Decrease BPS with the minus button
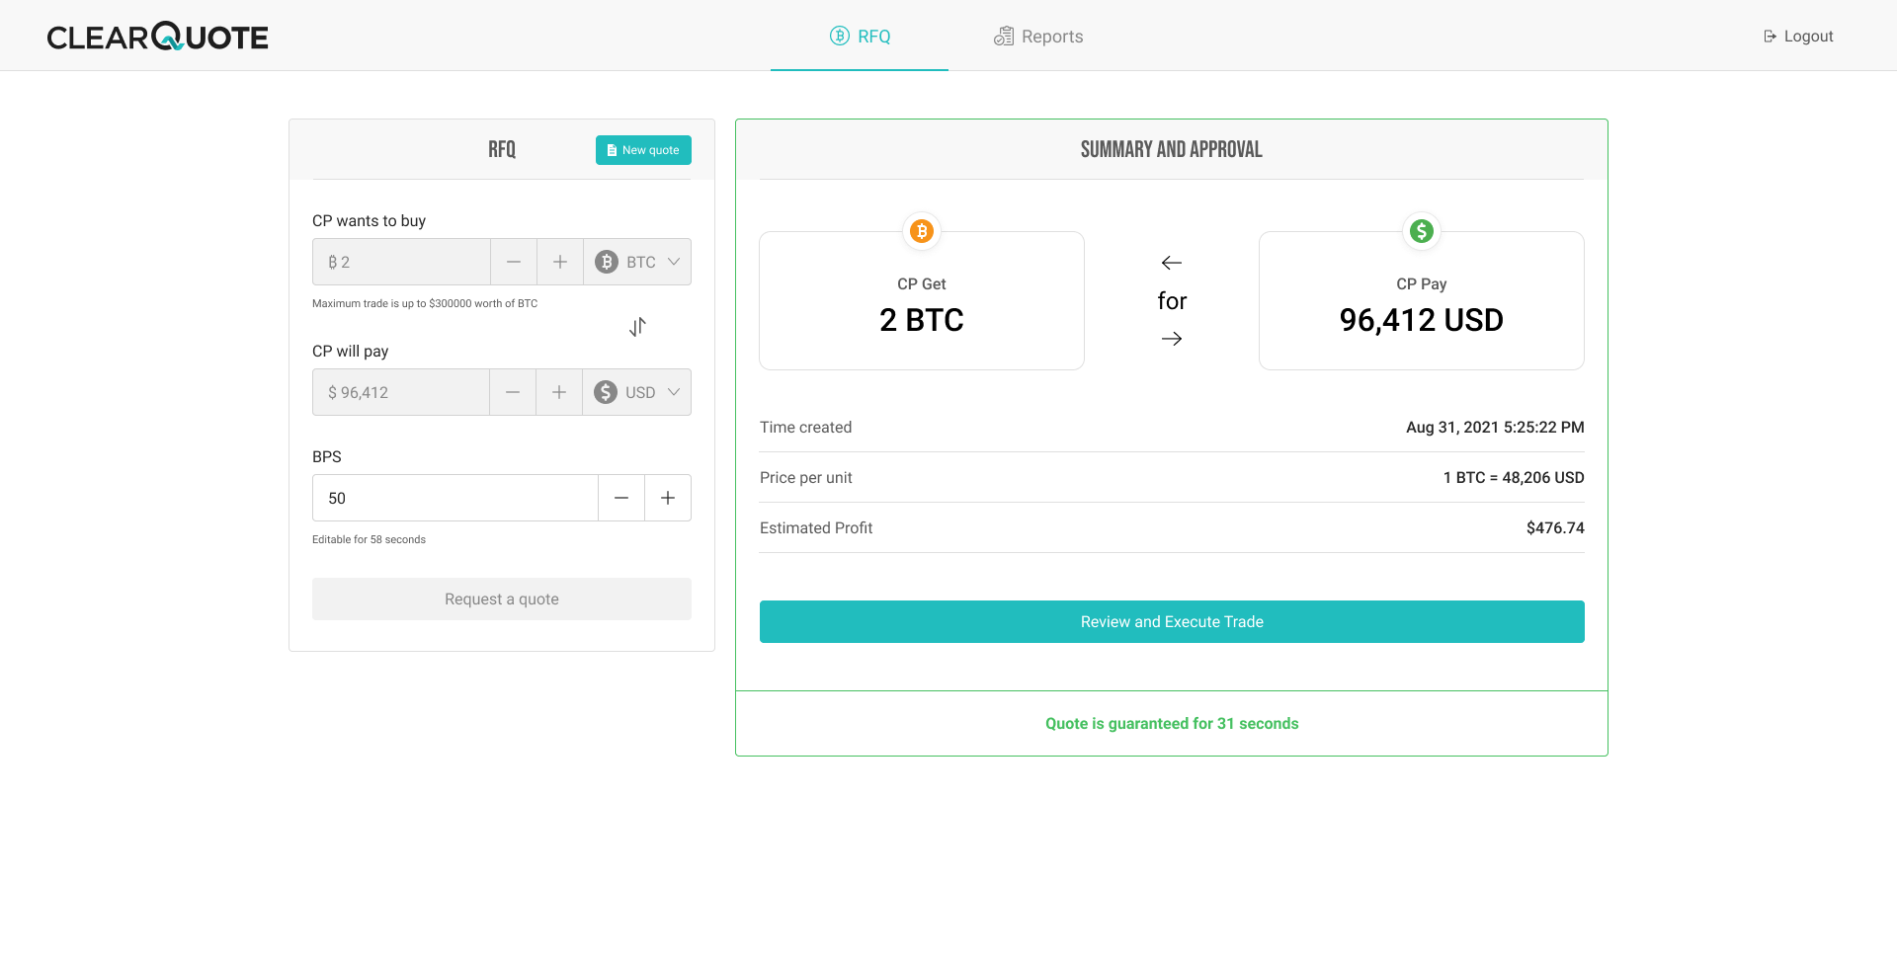Viewport: 1897px width, 958px height. tap(621, 498)
